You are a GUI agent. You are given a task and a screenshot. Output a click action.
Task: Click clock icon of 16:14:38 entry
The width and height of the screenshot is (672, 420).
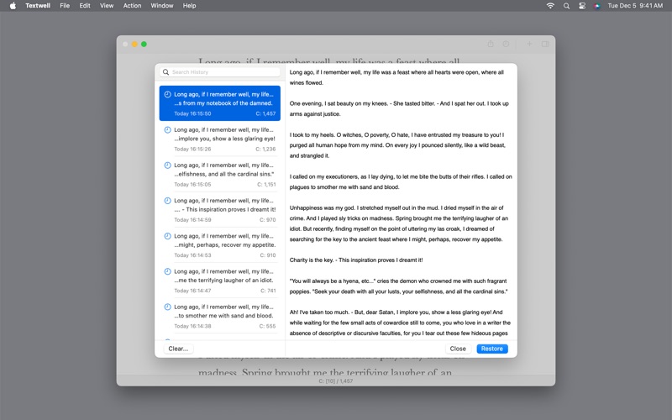point(167,307)
